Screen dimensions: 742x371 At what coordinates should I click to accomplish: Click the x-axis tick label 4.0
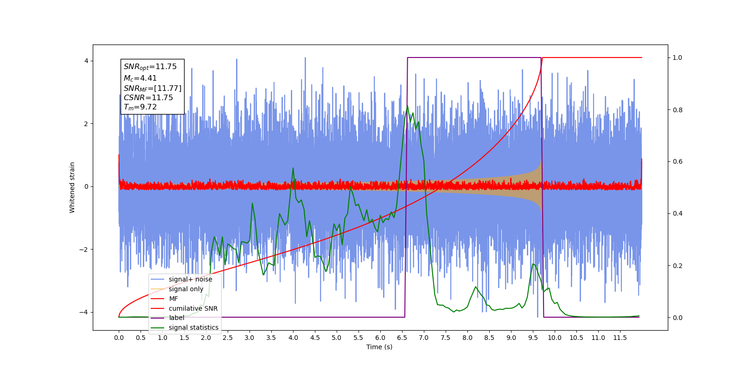tap(293, 338)
